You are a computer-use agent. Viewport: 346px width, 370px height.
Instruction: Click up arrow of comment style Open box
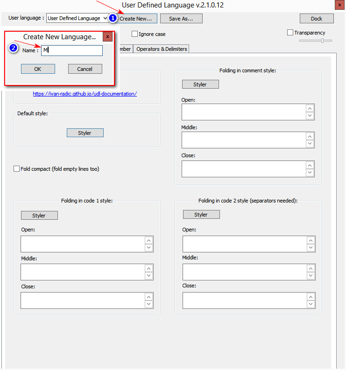click(x=309, y=108)
